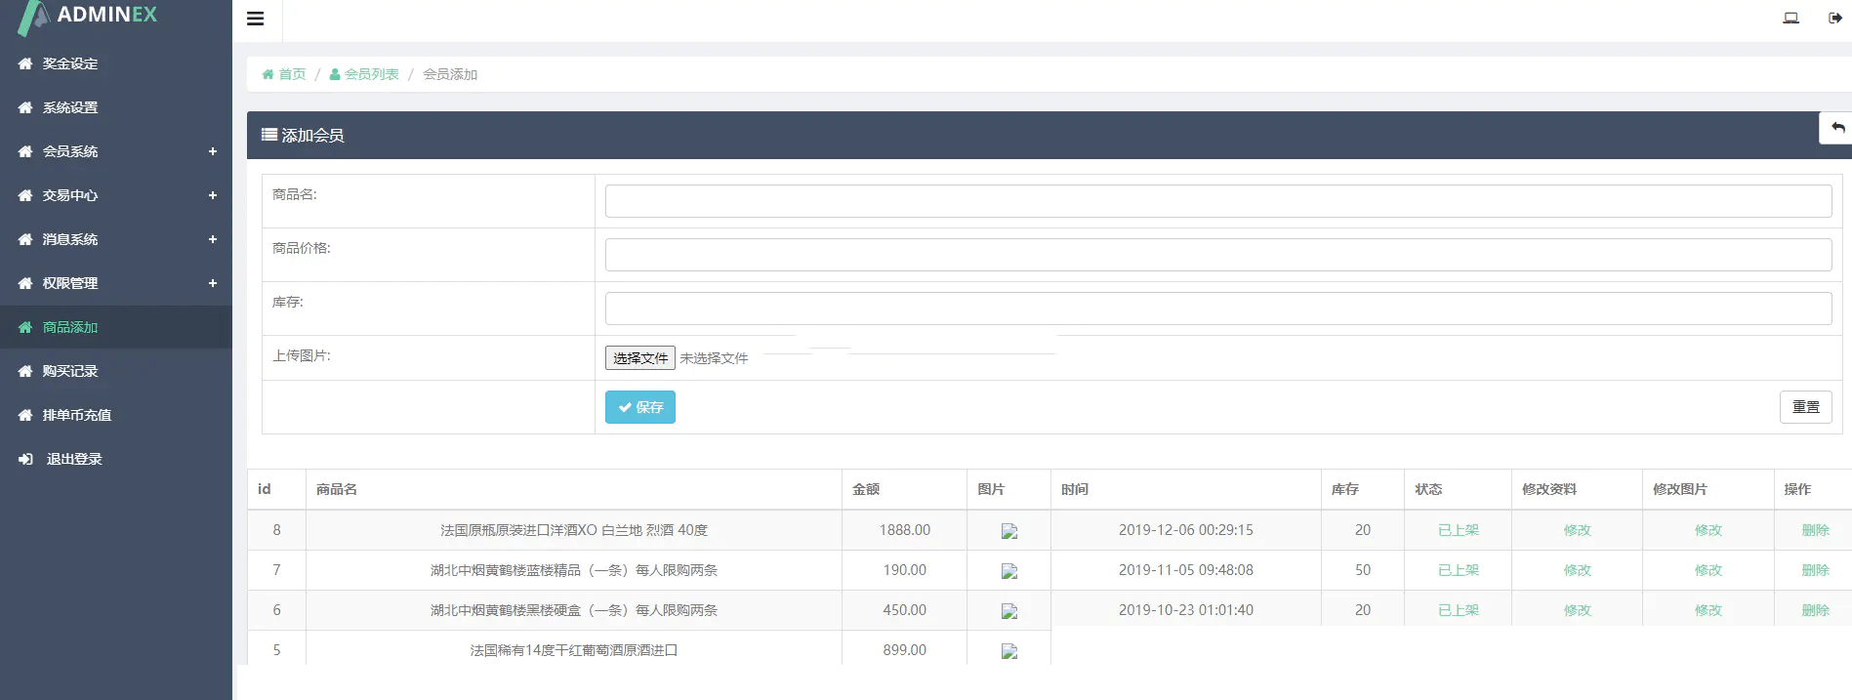Click the 金额 column header
The height and width of the screenshot is (700, 1852).
point(866,489)
